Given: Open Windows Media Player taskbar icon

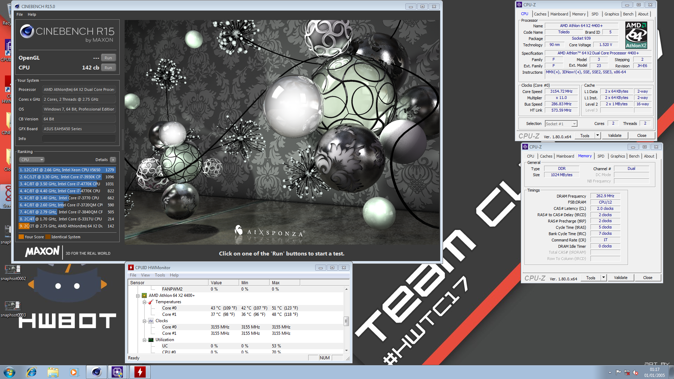Looking at the screenshot, I should coord(74,372).
